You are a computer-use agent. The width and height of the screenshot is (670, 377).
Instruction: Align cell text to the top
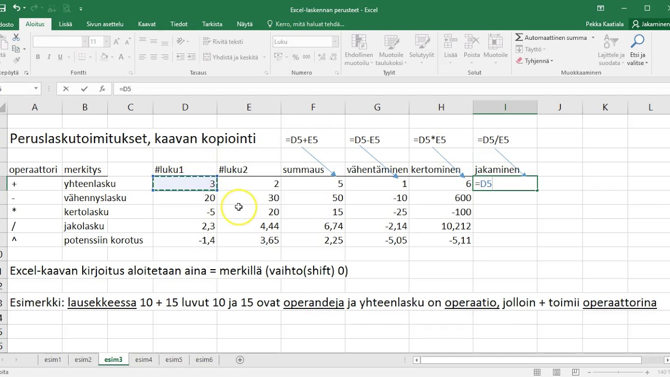pyautogui.click(x=143, y=41)
